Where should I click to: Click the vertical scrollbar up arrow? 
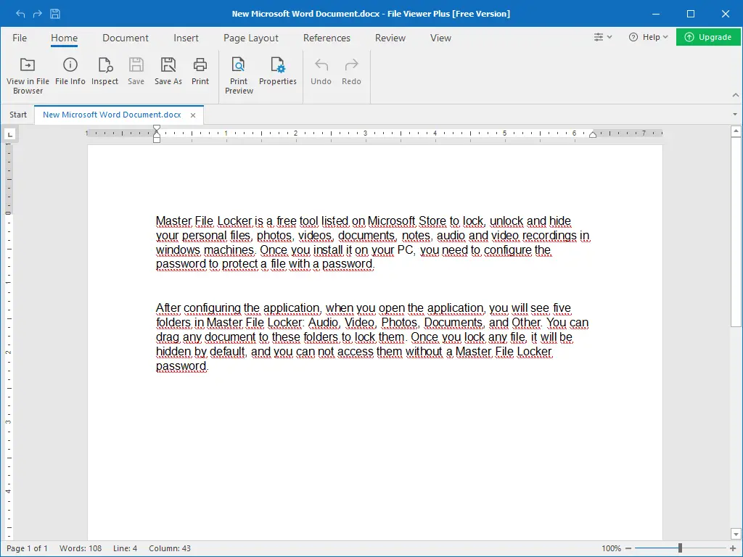point(736,131)
